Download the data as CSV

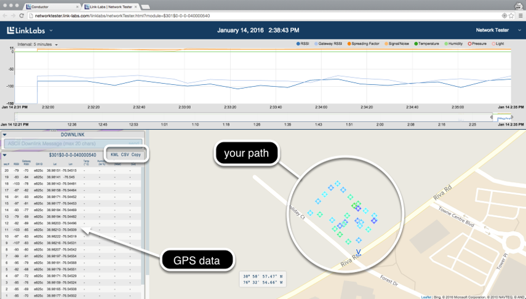tap(125, 155)
